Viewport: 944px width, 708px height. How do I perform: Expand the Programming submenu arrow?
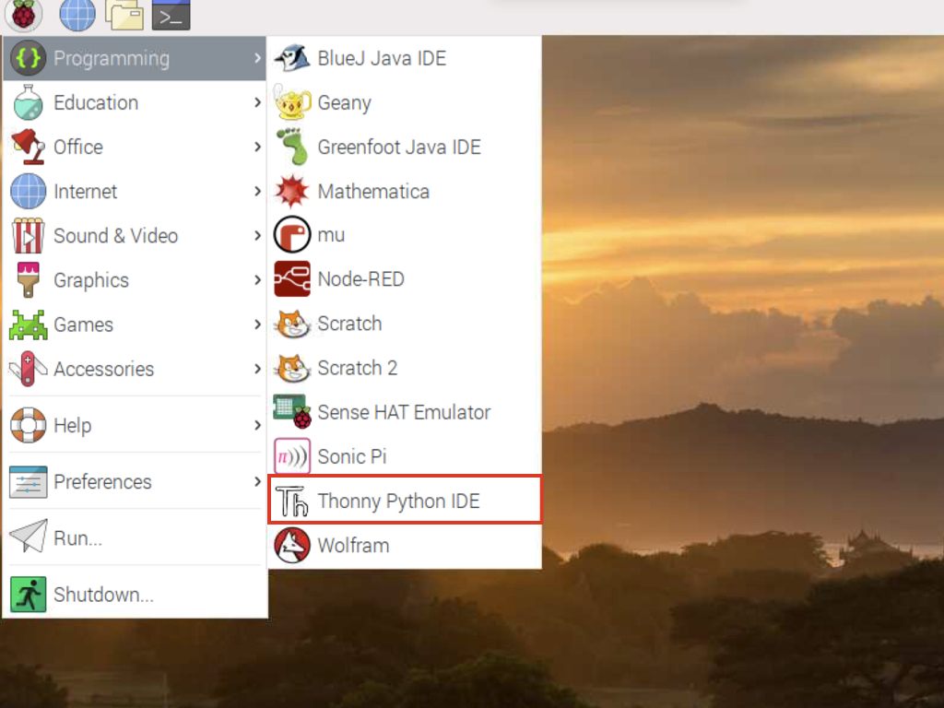(x=257, y=58)
